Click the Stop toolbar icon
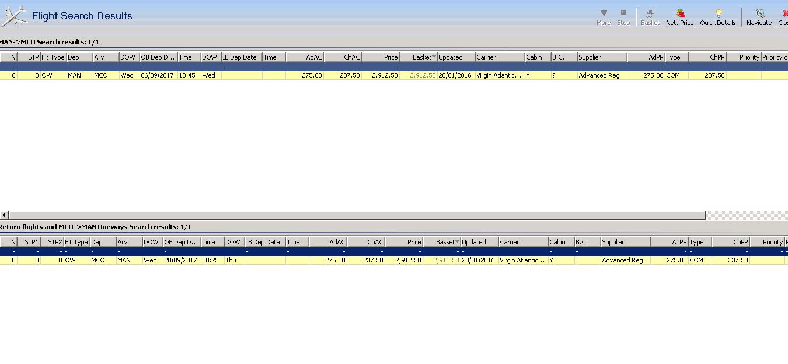788x364 pixels. click(623, 17)
